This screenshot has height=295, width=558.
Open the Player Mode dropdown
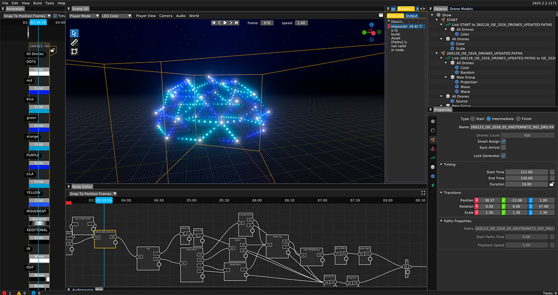(84, 16)
